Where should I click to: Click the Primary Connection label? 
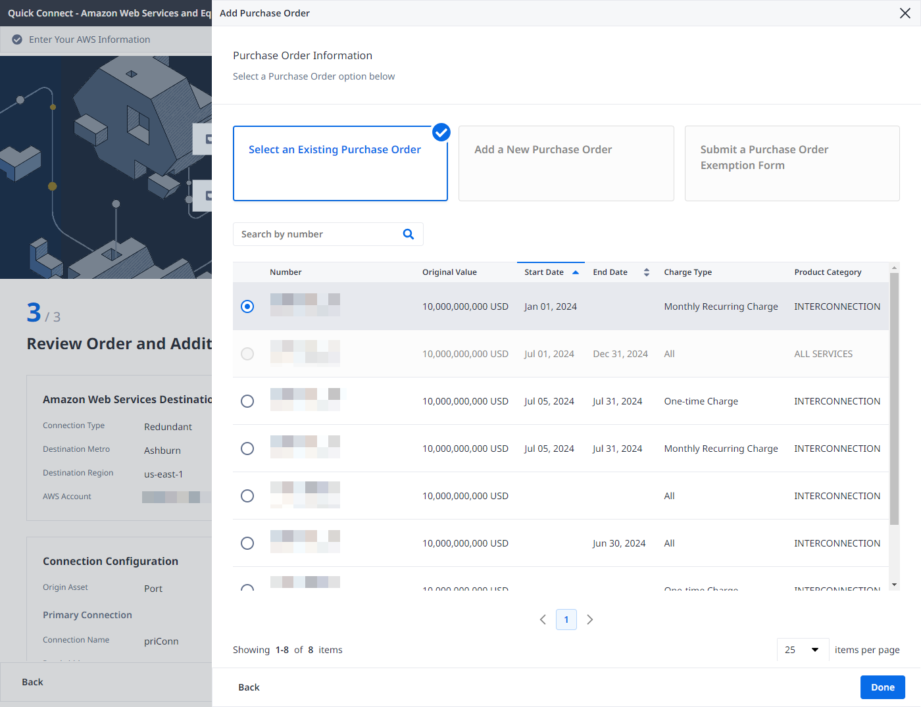pyautogui.click(x=87, y=615)
